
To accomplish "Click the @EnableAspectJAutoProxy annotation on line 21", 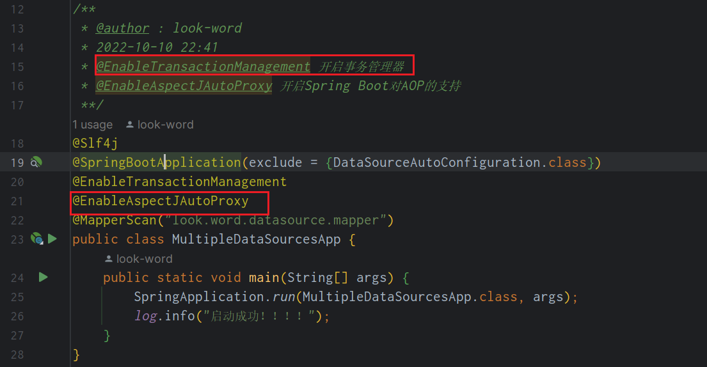I will 160,201.
